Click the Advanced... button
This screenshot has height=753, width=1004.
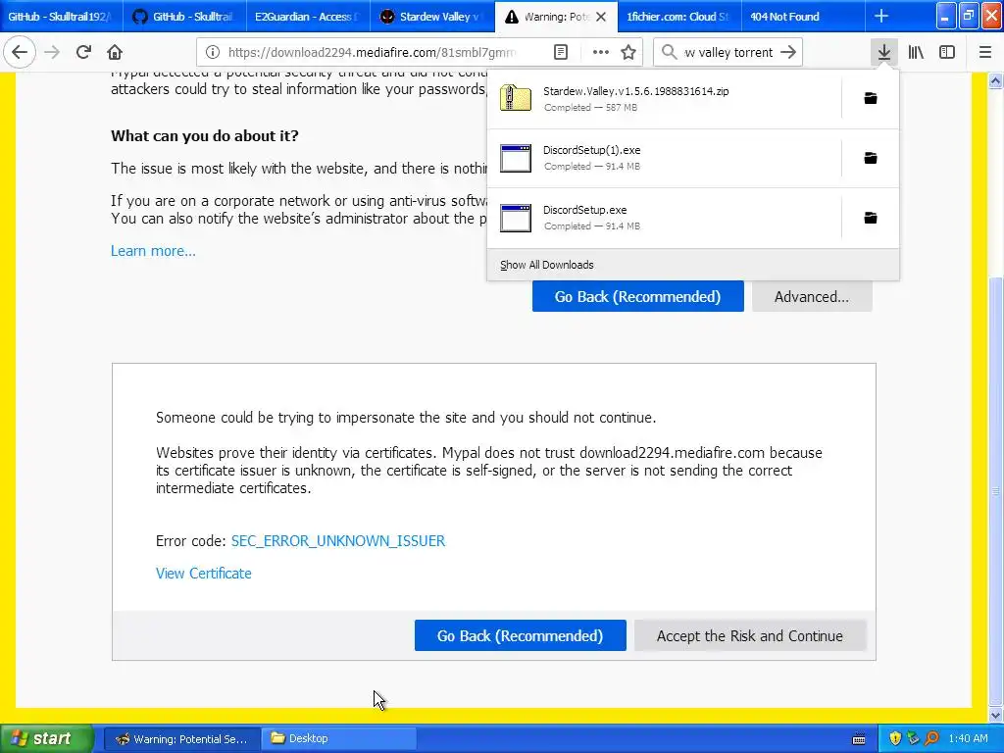[x=812, y=296]
